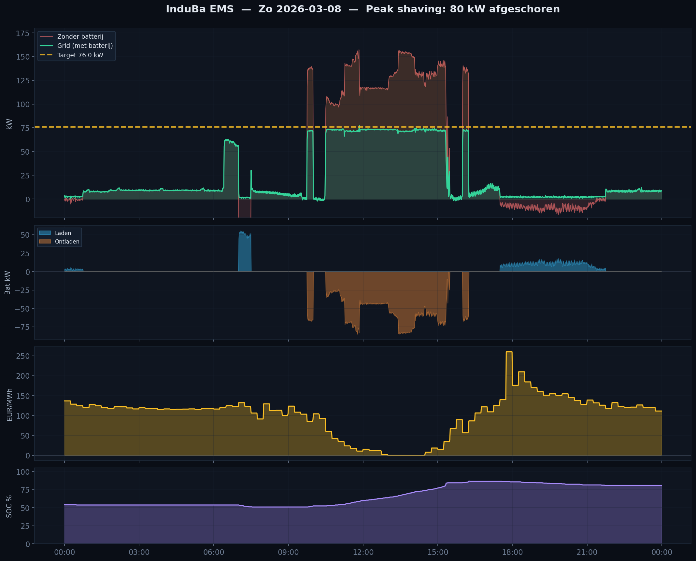The height and width of the screenshot is (561, 696).
Task: Select the 'Ontladen' legend entry
Action: coord(67,241)
